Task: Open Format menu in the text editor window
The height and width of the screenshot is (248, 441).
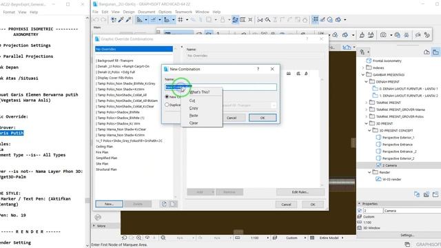Action: [x=9, y=12]
